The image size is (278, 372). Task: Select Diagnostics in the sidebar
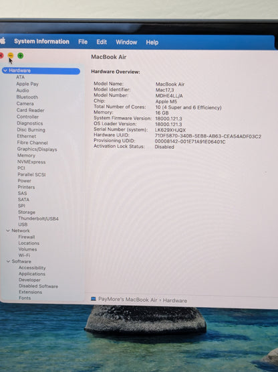click(30, 123)
